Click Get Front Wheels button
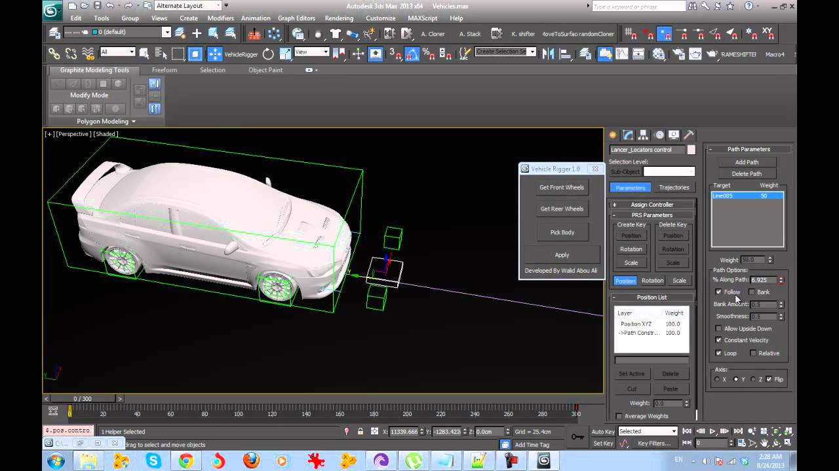Viewport: 839px width, 471px height. (x=562, y=187)
